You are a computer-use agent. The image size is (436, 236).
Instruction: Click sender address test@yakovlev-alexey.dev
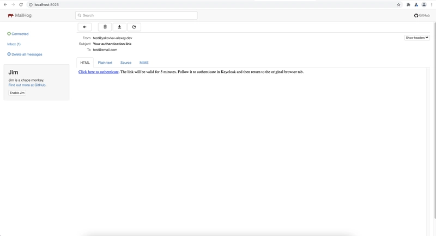click(112, 38)
